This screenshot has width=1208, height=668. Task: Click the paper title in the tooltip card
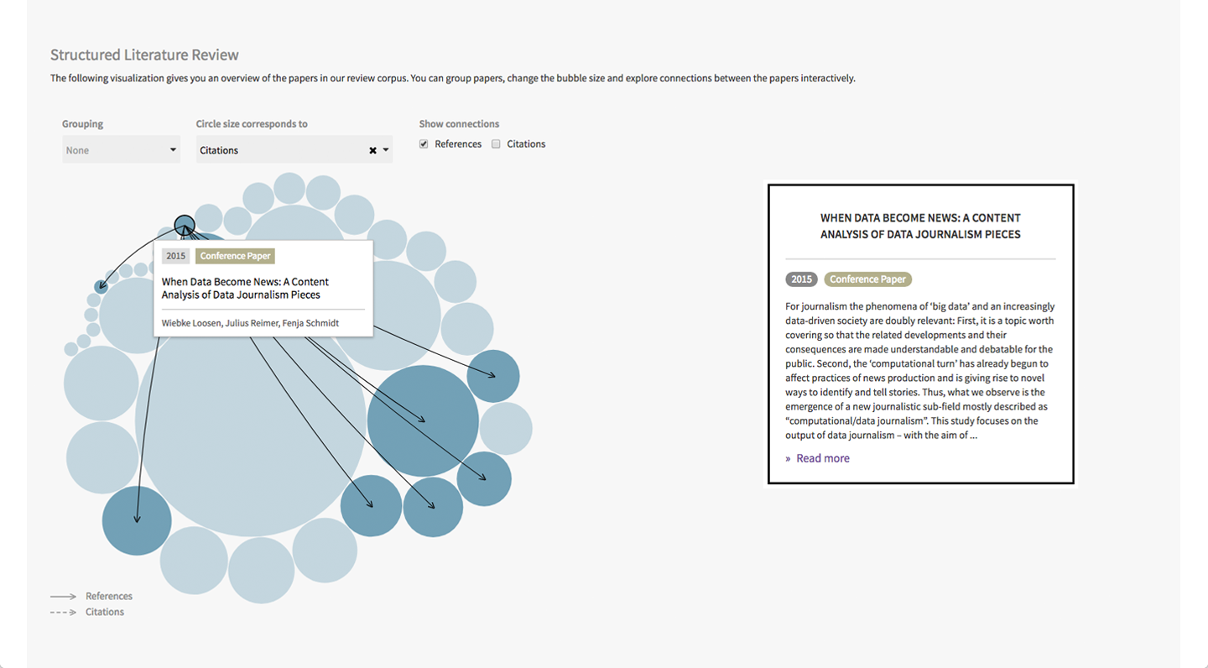245,288
